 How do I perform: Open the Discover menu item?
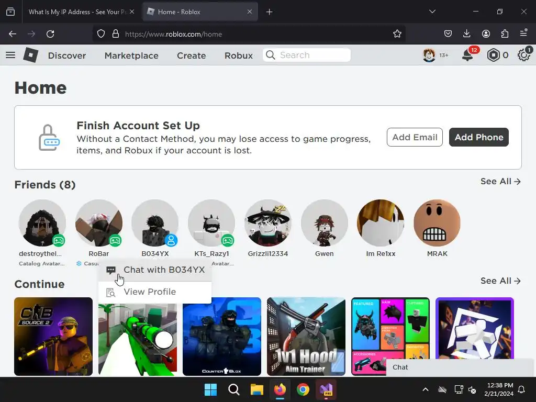point(67,55)
